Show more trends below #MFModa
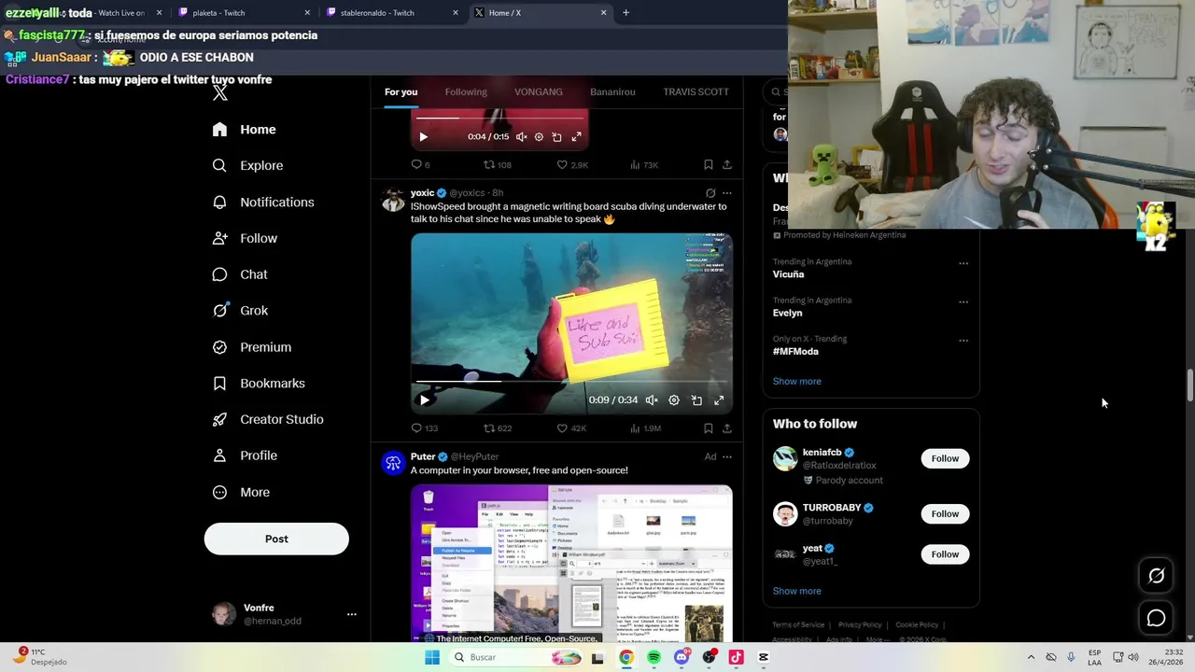The image size is (1195, 672). coord(796,381)
